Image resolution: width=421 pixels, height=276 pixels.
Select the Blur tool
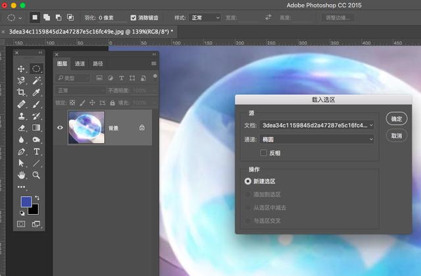click(x=21, y=140)
